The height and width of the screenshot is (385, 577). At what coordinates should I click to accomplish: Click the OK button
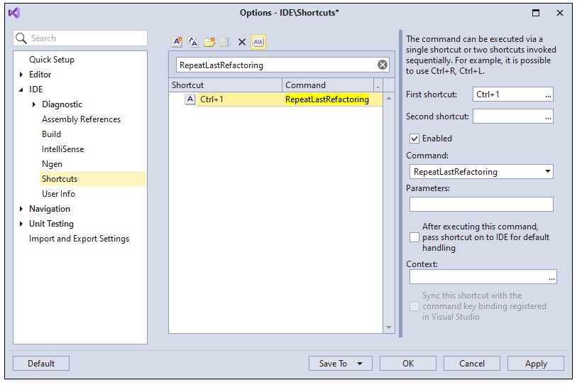[x=407, y=364]
